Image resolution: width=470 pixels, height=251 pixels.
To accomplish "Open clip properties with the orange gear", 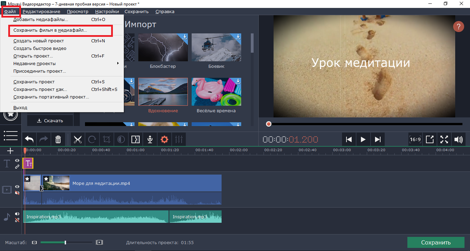I will coord(164,139).
